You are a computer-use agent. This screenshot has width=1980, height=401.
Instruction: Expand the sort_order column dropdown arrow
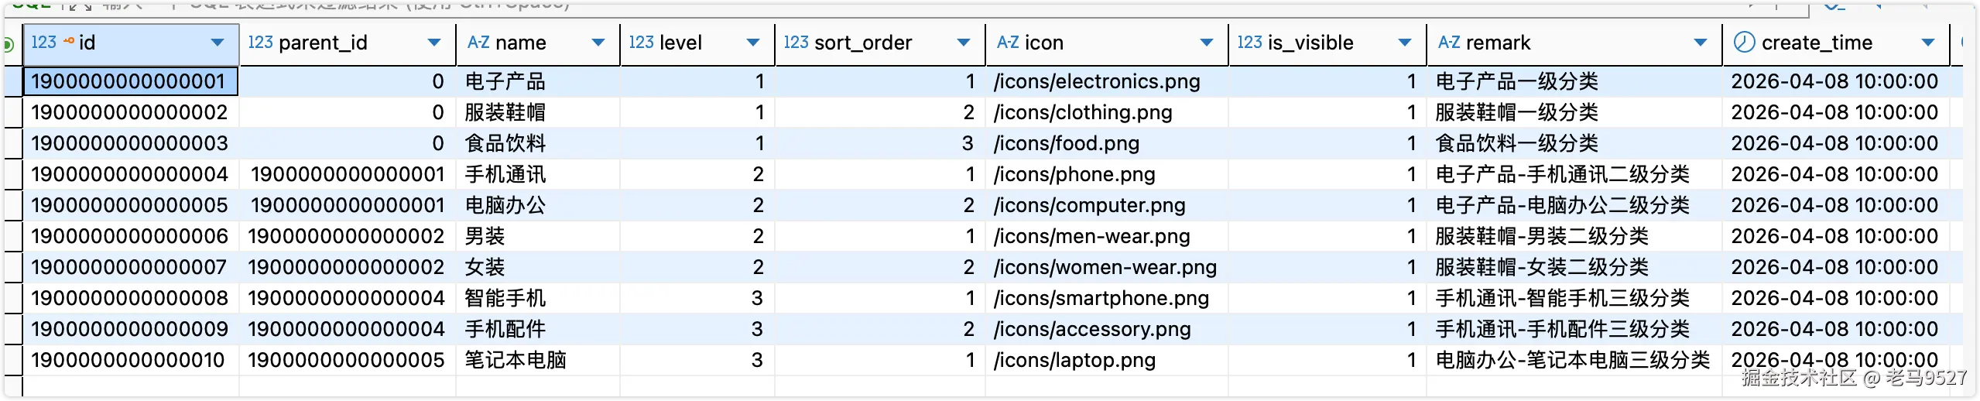[x=964, y=43]
